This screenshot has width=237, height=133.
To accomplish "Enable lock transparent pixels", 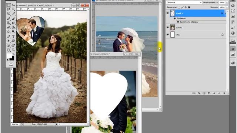I will point(179,7).
